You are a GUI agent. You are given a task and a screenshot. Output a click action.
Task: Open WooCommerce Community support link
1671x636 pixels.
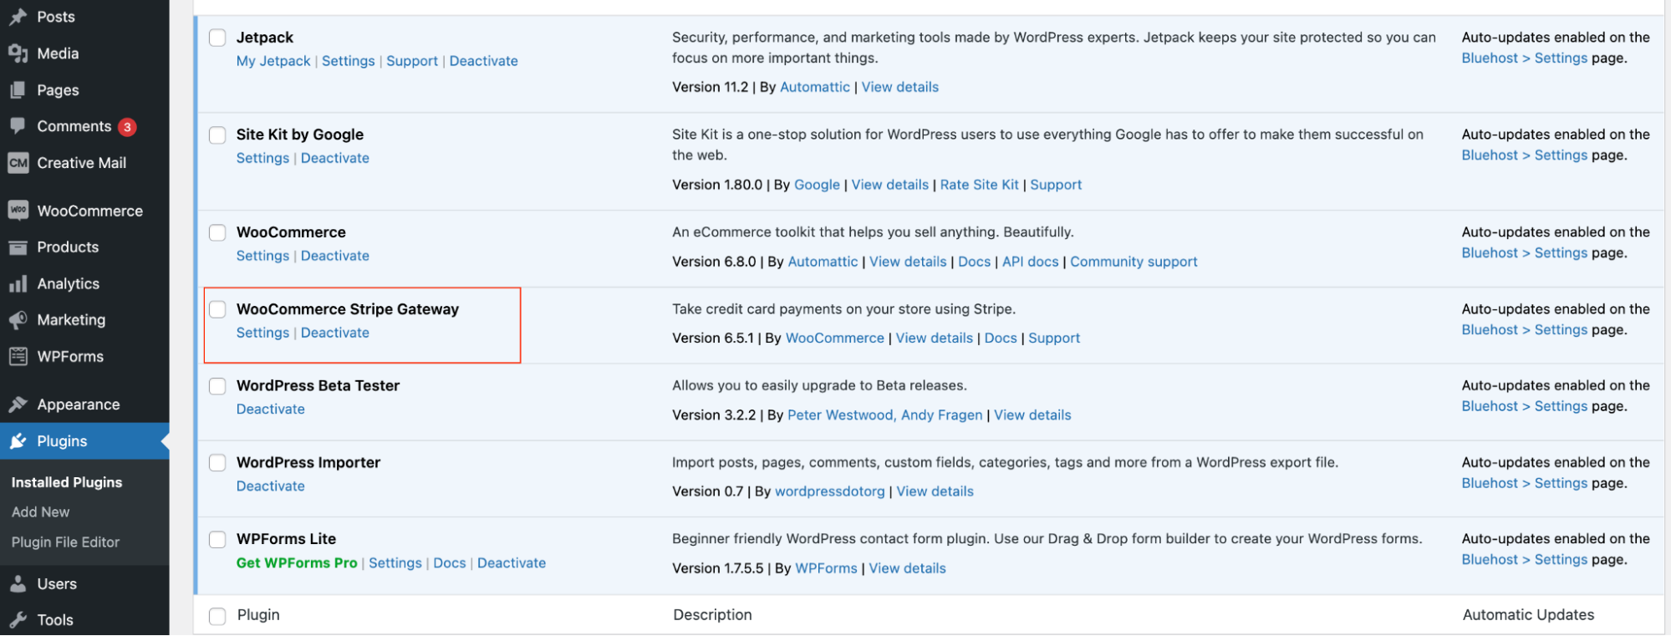pyautogui.click(x=1134, y=262)
